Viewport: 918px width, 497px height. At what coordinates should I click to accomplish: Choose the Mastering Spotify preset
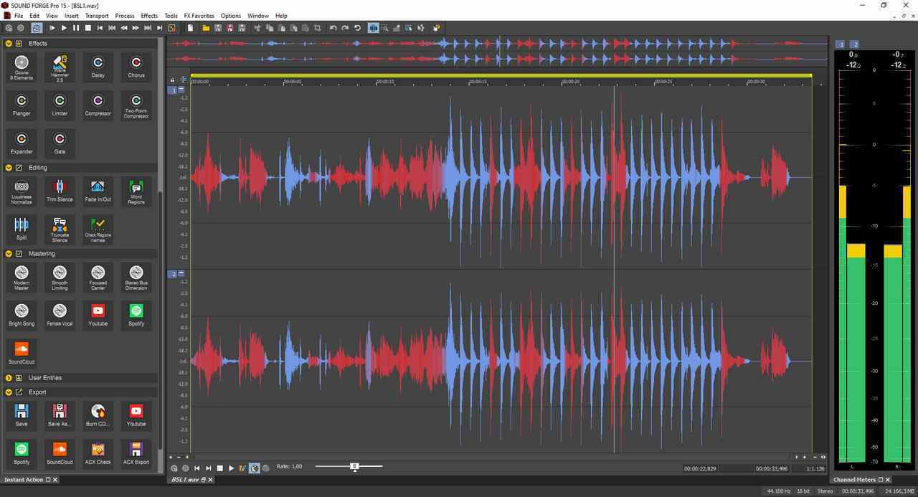136,315
